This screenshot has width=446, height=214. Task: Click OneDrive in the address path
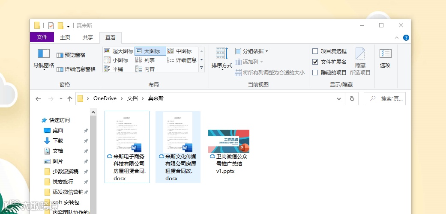(x=105, y=98)
